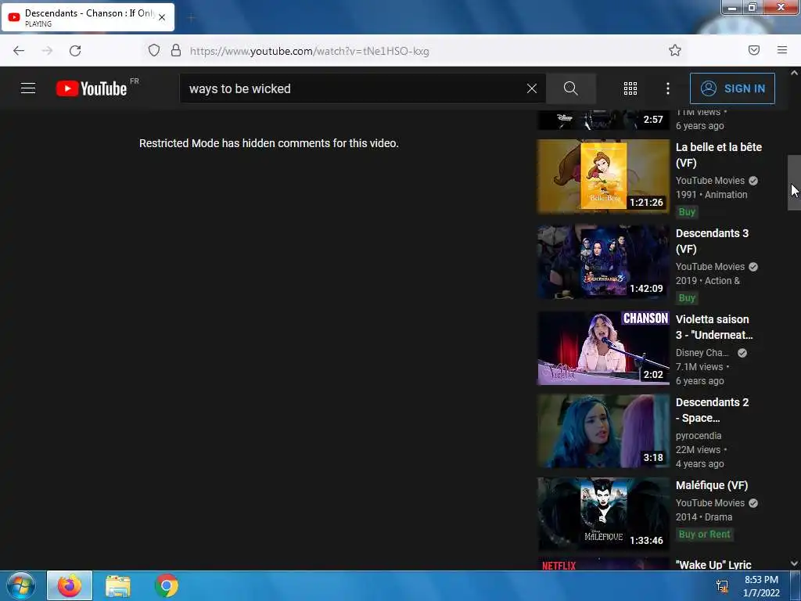Click the scrollbar down arrow
This screenshot has width=801, height=601.
pos(794,563)
